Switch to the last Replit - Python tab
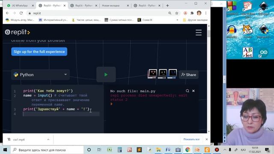 coord(147,6)
